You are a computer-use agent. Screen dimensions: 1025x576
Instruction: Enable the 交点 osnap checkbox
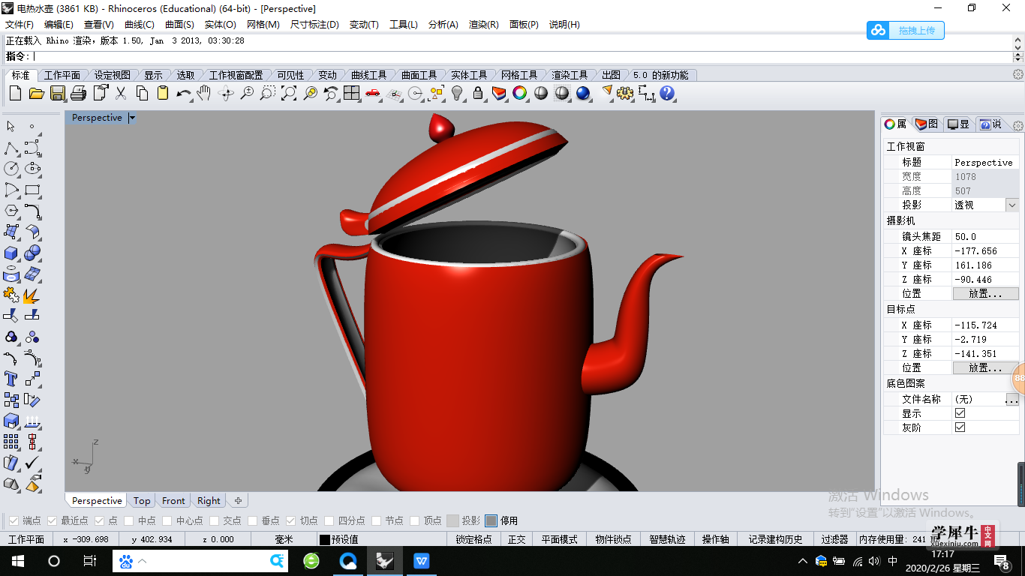215,520
